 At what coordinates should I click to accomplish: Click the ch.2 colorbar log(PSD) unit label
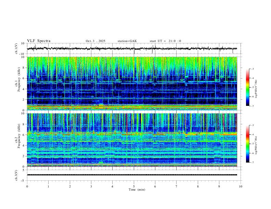click(256, 145)
